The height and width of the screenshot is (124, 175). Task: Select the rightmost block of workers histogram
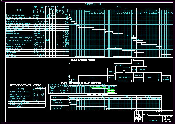pyautogui.click(x=166, y=79)
